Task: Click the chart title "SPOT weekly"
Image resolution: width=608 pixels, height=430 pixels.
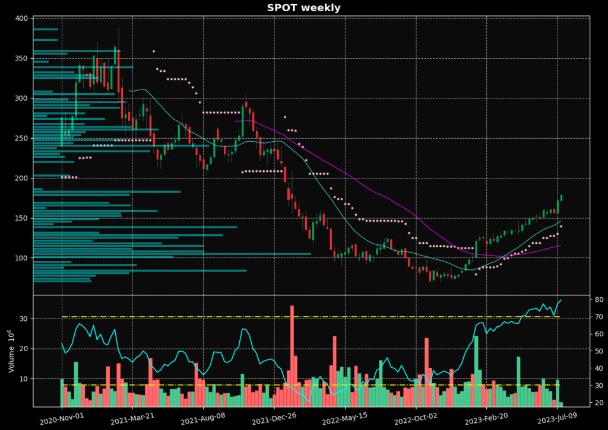Action: 303,8
